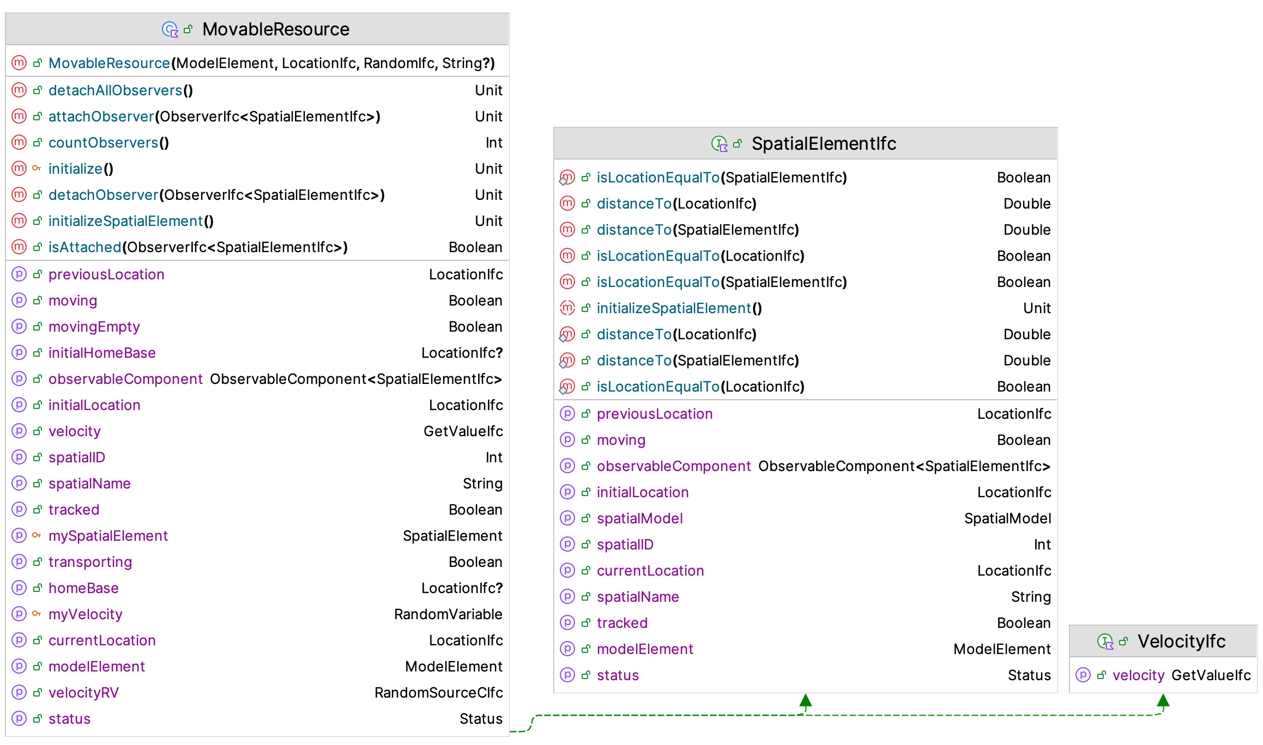
Task: Select the MovableResource constructor row
Action: [257, 63]
